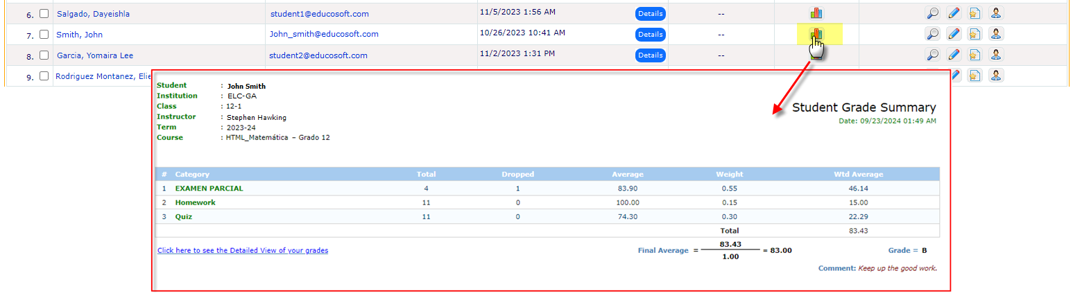Toggle checkbox for Rodriguez Montanez row
This screenshot has height=298, width=1073.
[44, 76]
